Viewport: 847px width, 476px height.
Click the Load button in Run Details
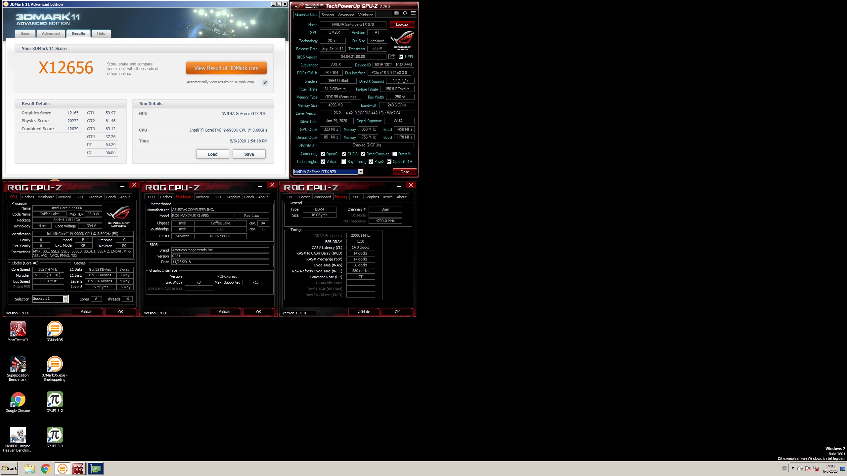click(212, 154)
